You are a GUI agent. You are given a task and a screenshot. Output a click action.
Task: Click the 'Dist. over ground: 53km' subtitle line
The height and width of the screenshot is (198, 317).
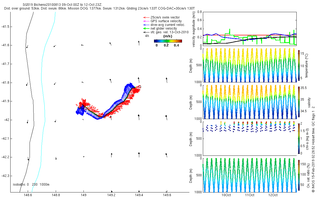click(x=100, y=8)
